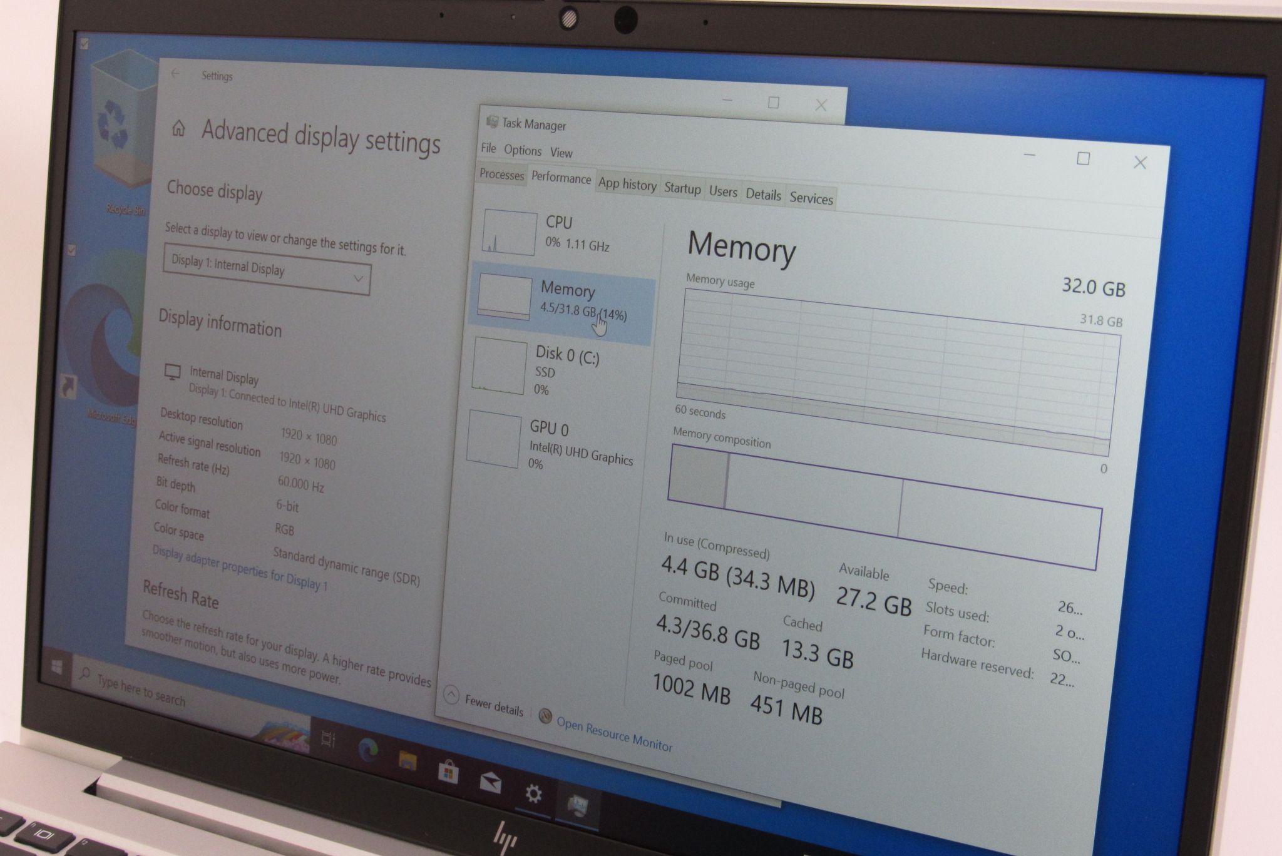
Task: Click the Task View taskbar button
Action: point(328,739)
